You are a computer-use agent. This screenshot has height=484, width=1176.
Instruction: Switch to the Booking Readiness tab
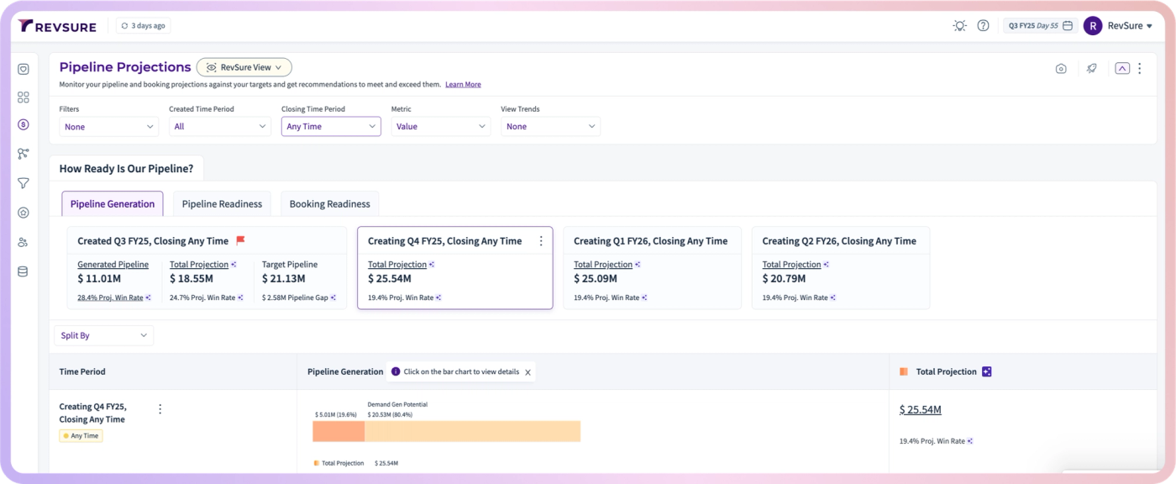tap(329, 203)
